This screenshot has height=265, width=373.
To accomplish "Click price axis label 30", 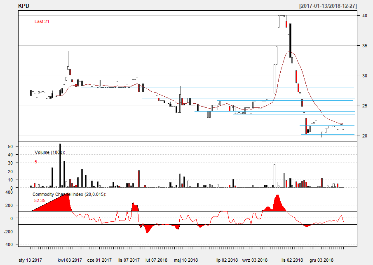I will (x=364, y=76).
